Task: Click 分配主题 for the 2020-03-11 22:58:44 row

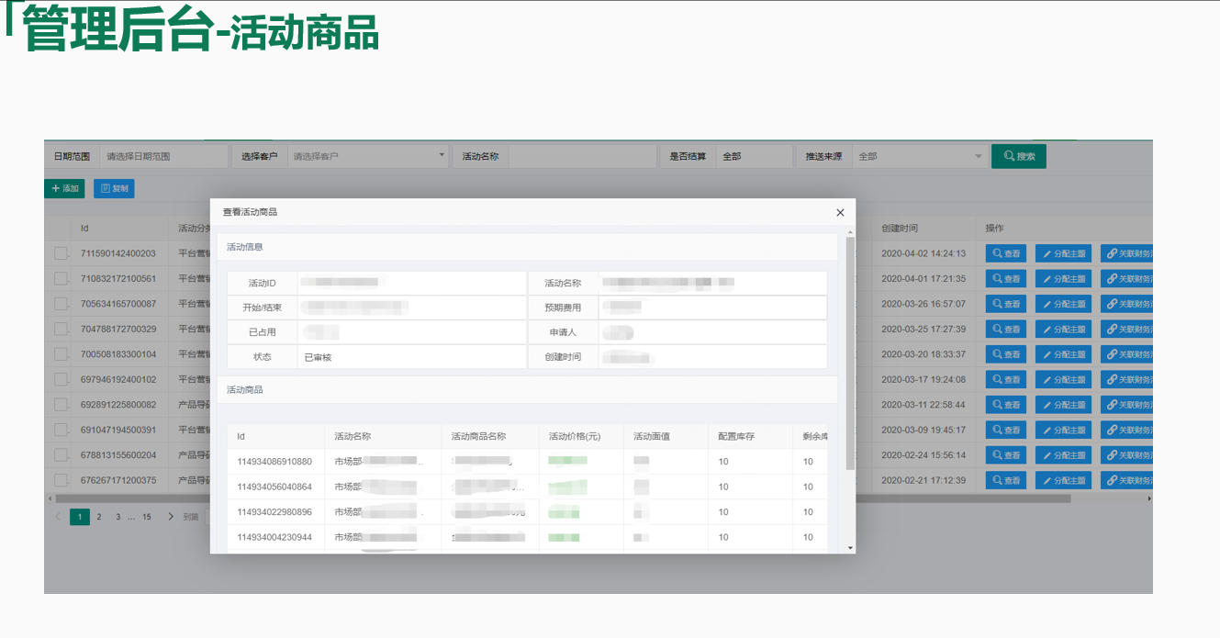Action: pyautogui.click(x=1063, y=405)
